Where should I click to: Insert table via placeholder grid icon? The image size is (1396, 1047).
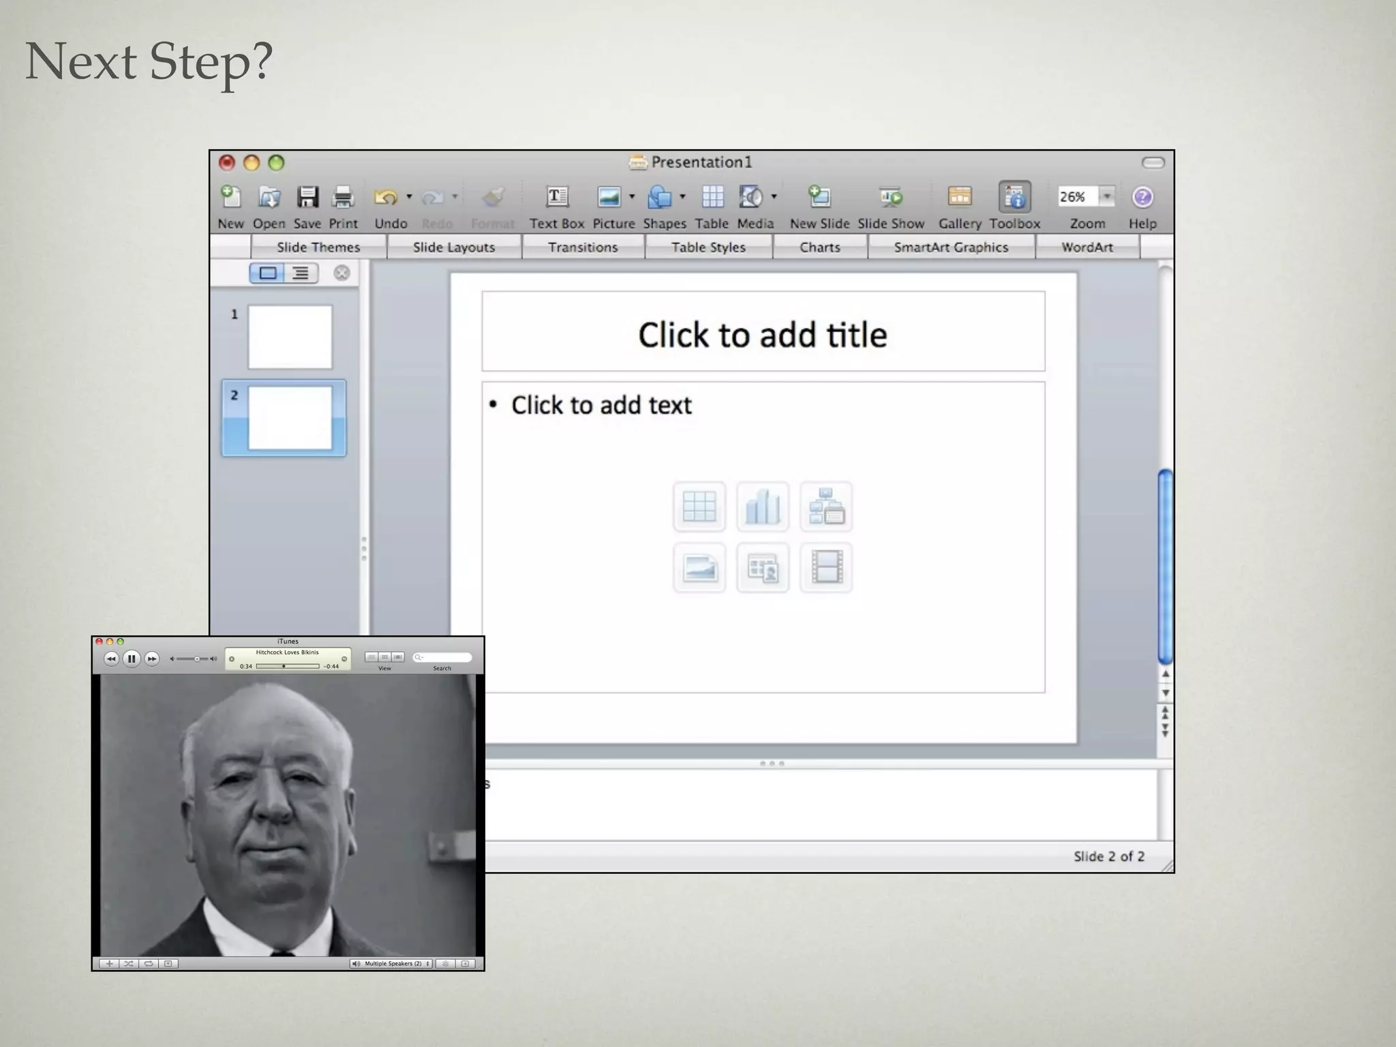[699, 506]
